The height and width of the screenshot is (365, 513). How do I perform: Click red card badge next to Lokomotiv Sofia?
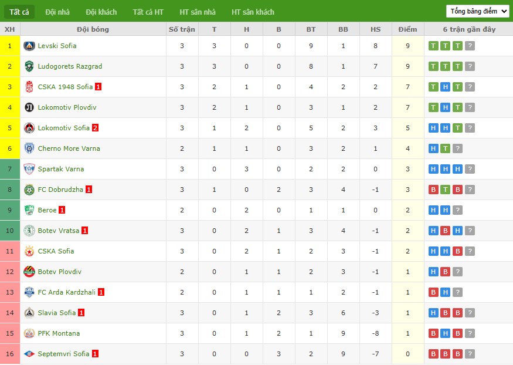pos(95,128)
